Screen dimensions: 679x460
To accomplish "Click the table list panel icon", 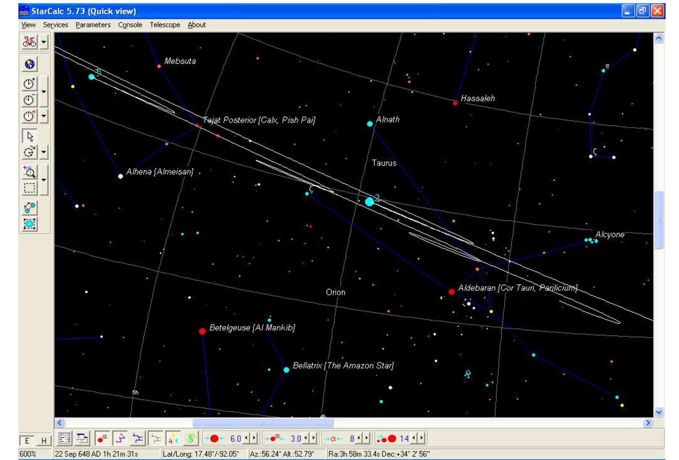I will 64,439.
